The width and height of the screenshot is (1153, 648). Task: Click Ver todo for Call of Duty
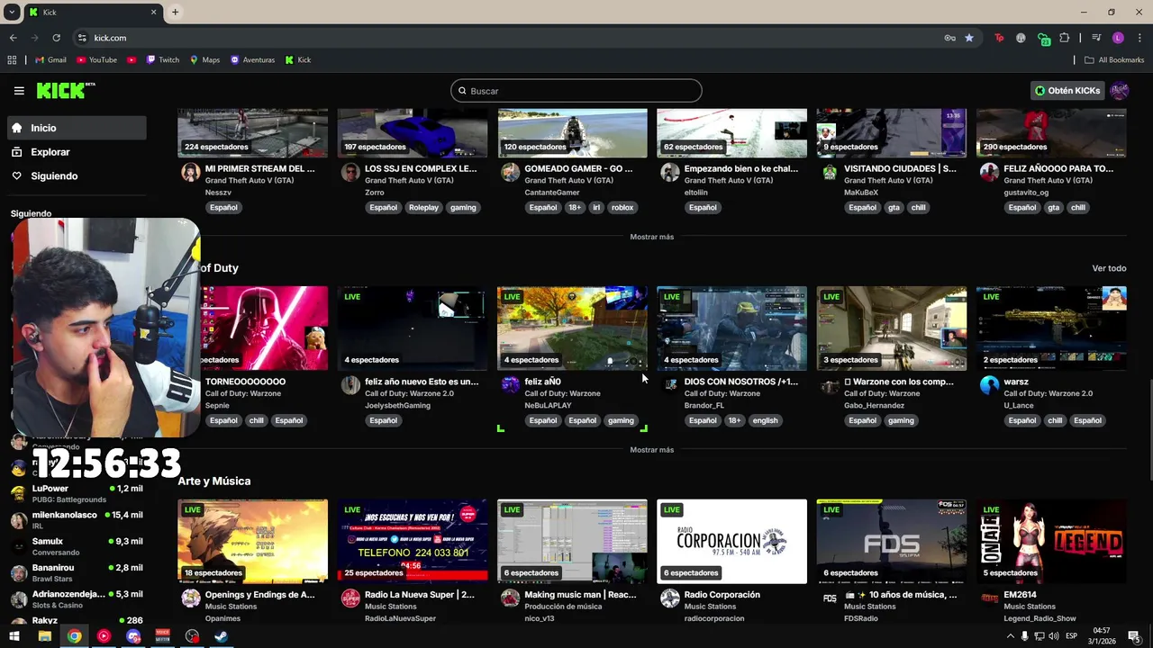[1109, 268]
